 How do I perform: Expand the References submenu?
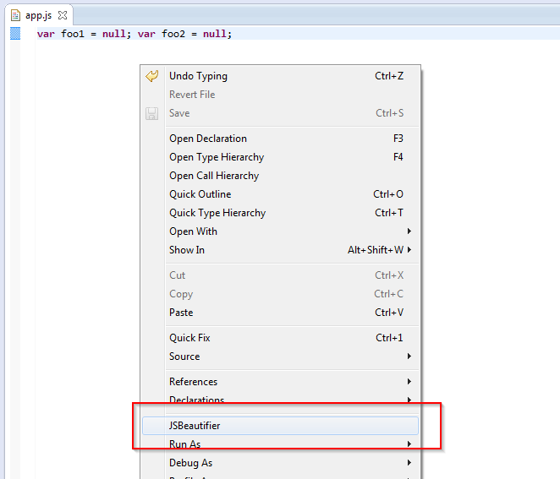(280, 382)
